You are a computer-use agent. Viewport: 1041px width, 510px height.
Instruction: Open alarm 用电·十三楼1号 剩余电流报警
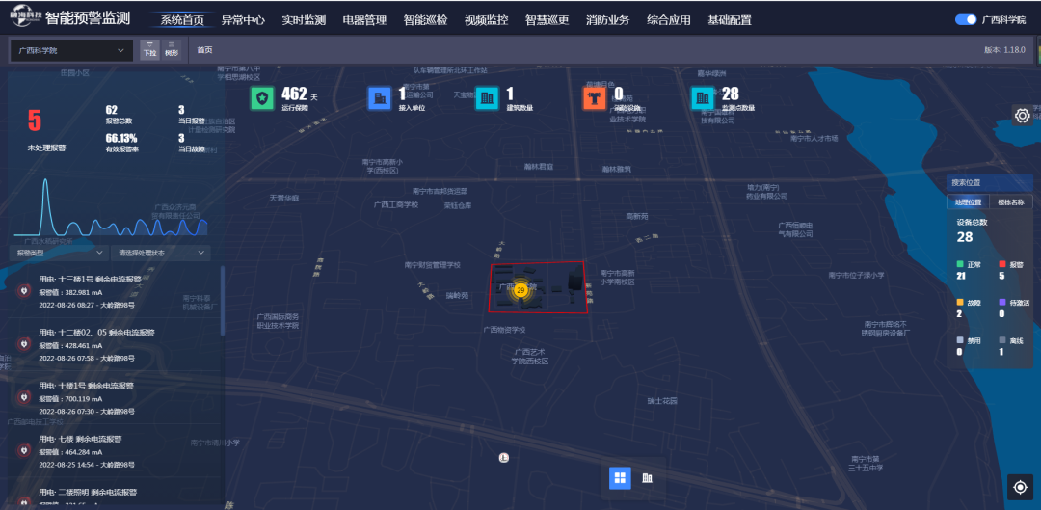click(113, 290)
